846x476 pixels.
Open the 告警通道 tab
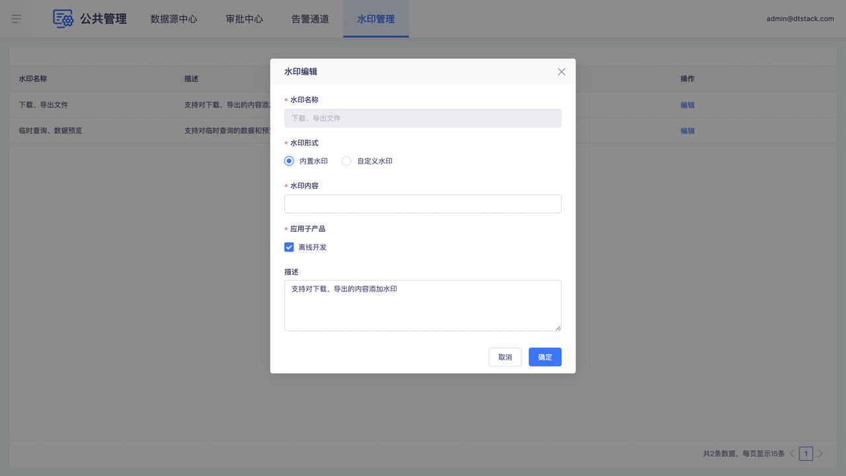[x=310, y=19]
